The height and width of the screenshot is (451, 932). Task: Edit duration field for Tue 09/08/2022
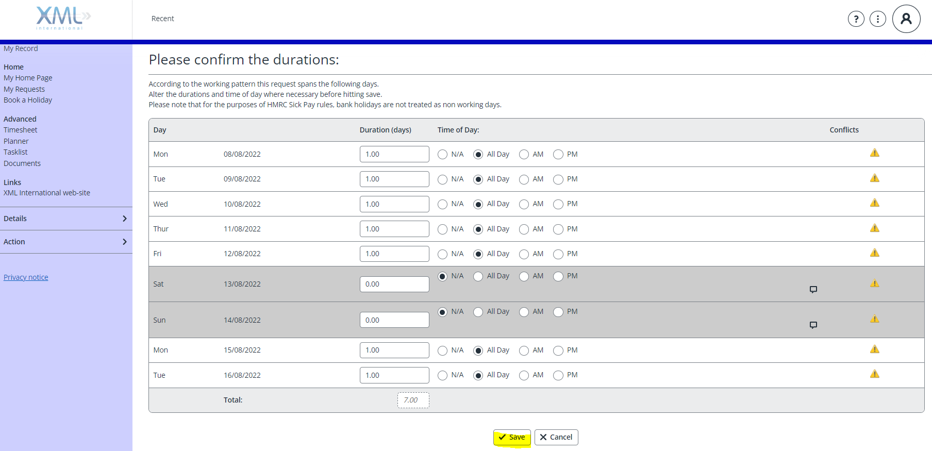(394, 179)
